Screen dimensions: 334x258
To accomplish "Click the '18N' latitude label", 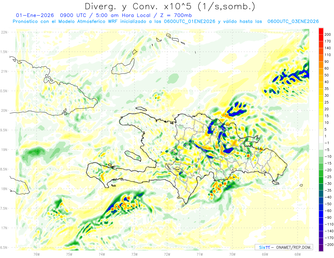I will coord(4,189).
